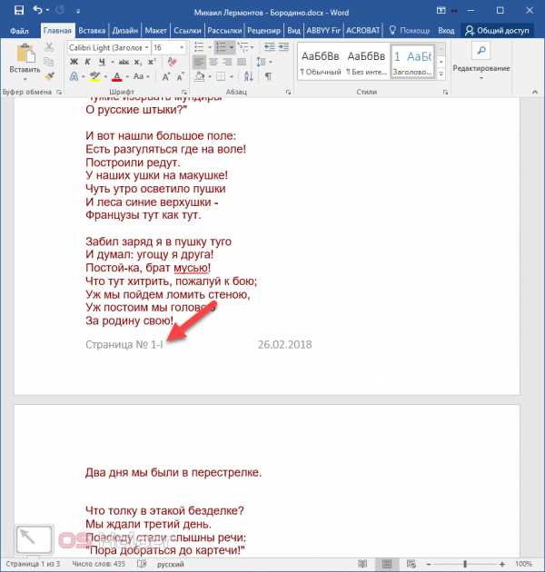Clear all formatting with eraser icon
Viewport: 545px width, 572px height.
172,62
